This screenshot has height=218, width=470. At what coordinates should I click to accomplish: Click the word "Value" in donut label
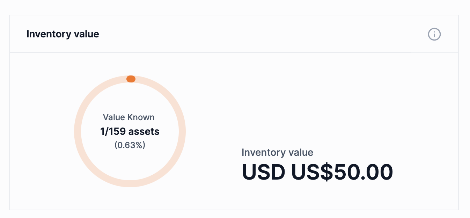click(114, 117)
